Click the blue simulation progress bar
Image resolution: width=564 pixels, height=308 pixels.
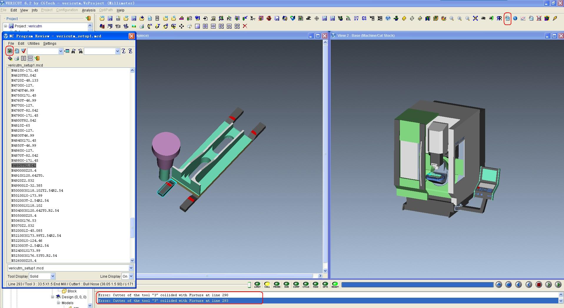(417, 285)
